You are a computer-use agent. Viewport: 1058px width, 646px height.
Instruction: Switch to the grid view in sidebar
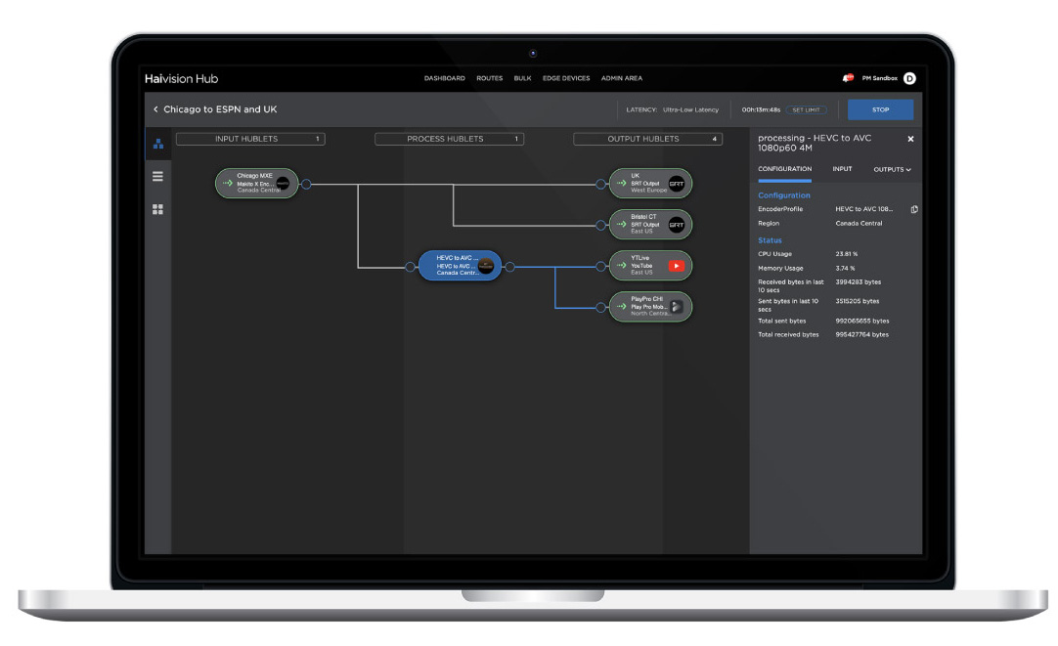[157, 210]
